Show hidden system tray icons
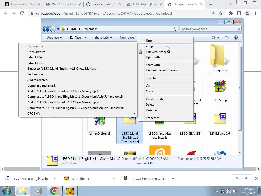 pyautogui.click(x=217, y=191)
